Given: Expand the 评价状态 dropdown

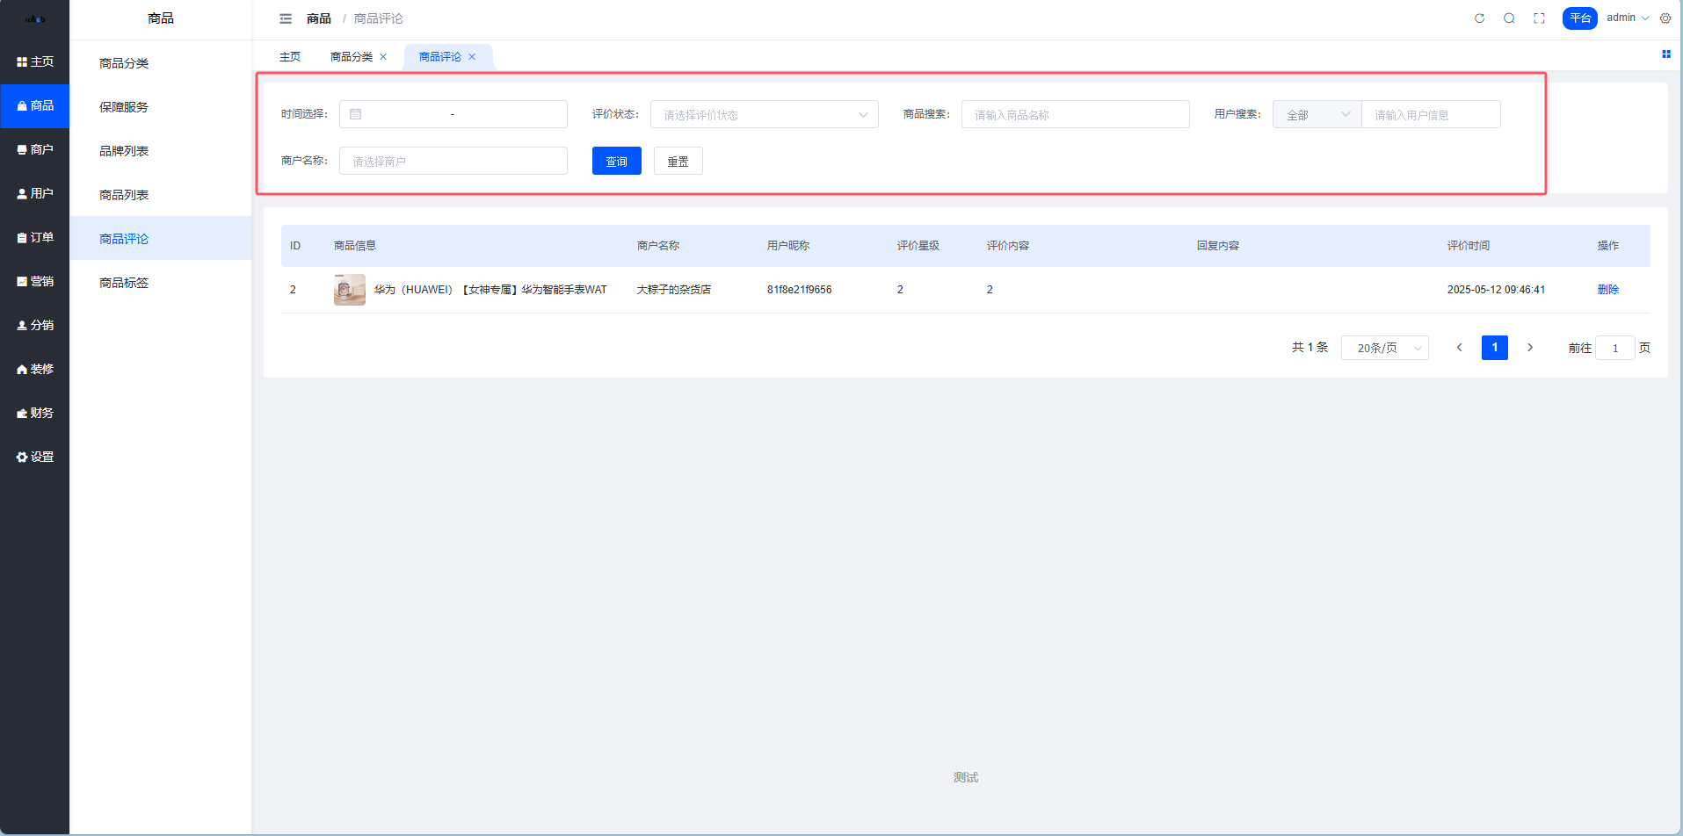Looking at the screenshot, I should [764, 114].
